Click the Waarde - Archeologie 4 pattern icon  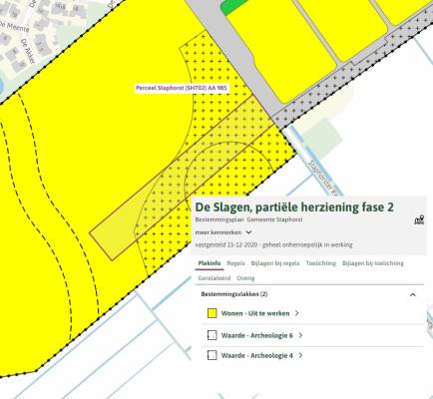click(213, 355)
